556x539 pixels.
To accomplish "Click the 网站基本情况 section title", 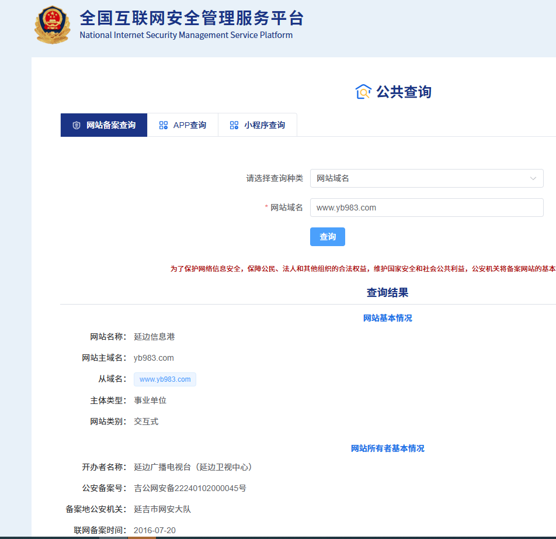I will [387, 318].
